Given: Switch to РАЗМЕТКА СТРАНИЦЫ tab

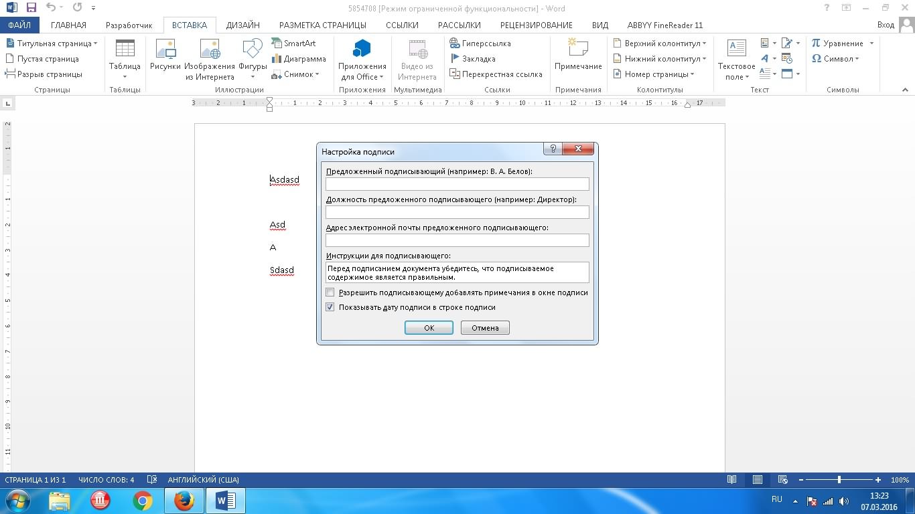Looking at the screenshot, I should click(x=323, y=25).
